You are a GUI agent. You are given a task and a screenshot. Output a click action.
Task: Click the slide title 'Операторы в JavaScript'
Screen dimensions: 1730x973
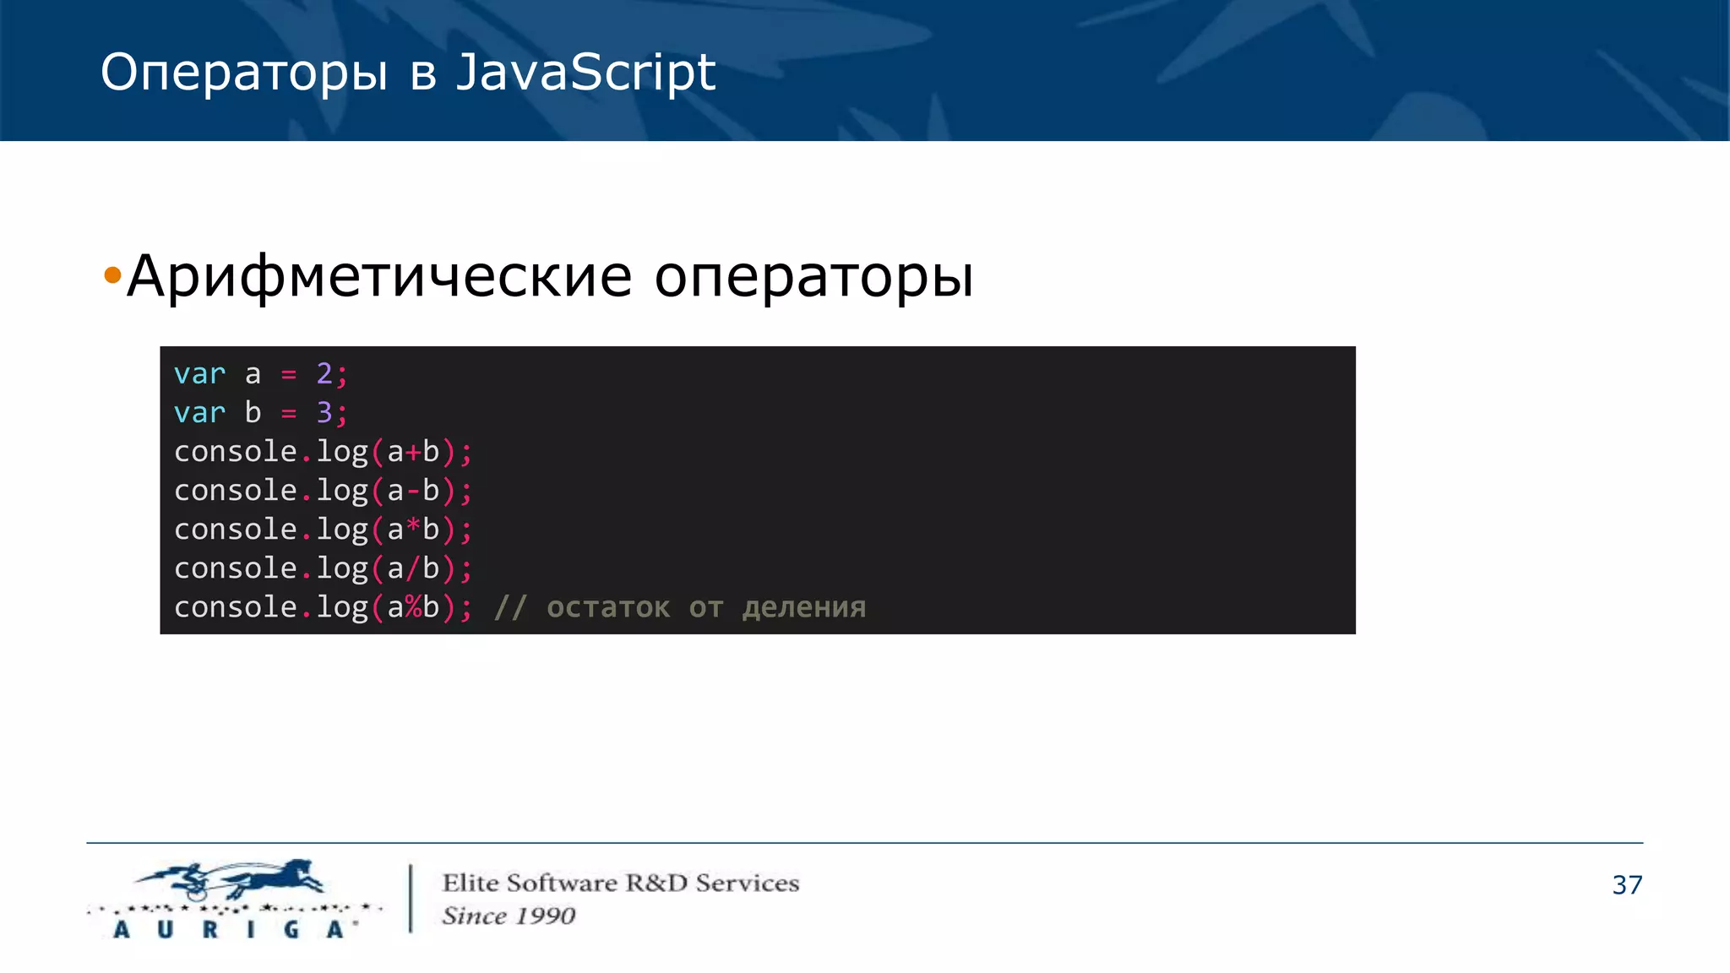click(408, 73)
